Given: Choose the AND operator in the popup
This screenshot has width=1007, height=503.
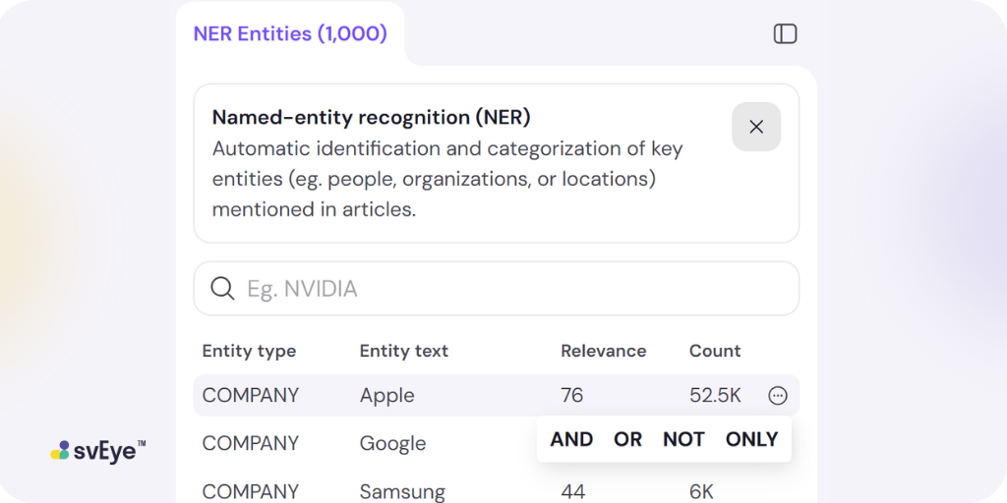Looking at the screenshot, I should 571,439.
